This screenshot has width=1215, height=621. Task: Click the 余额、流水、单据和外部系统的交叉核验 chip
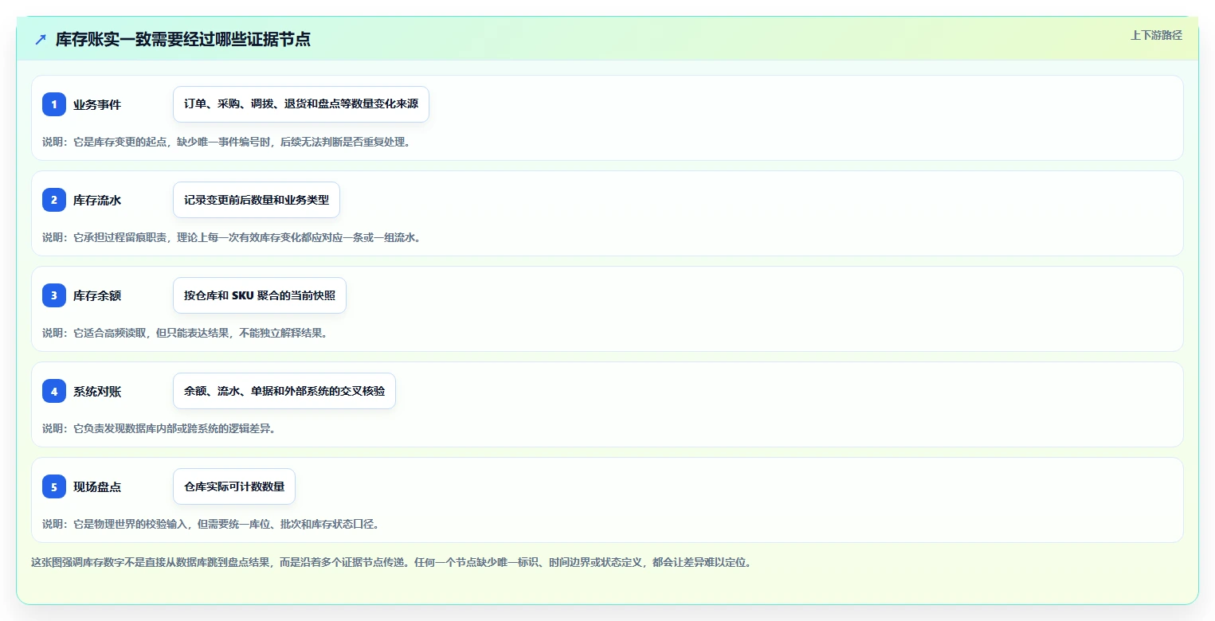click(284, 391)
